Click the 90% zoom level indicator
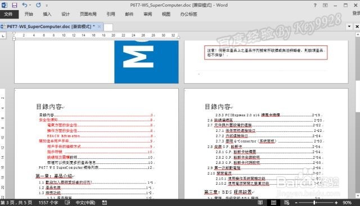 click(x=347, y=203)
